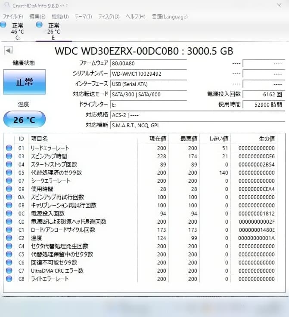
Task: Click the 生の値 column header
Action: click(254, 139)
